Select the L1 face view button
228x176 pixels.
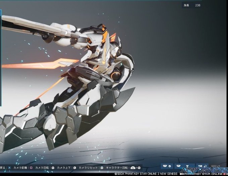tap(167, 166)
